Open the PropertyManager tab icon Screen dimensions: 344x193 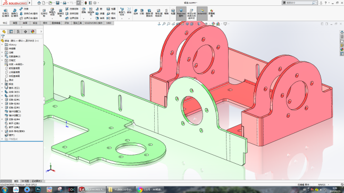click(11, 31)
